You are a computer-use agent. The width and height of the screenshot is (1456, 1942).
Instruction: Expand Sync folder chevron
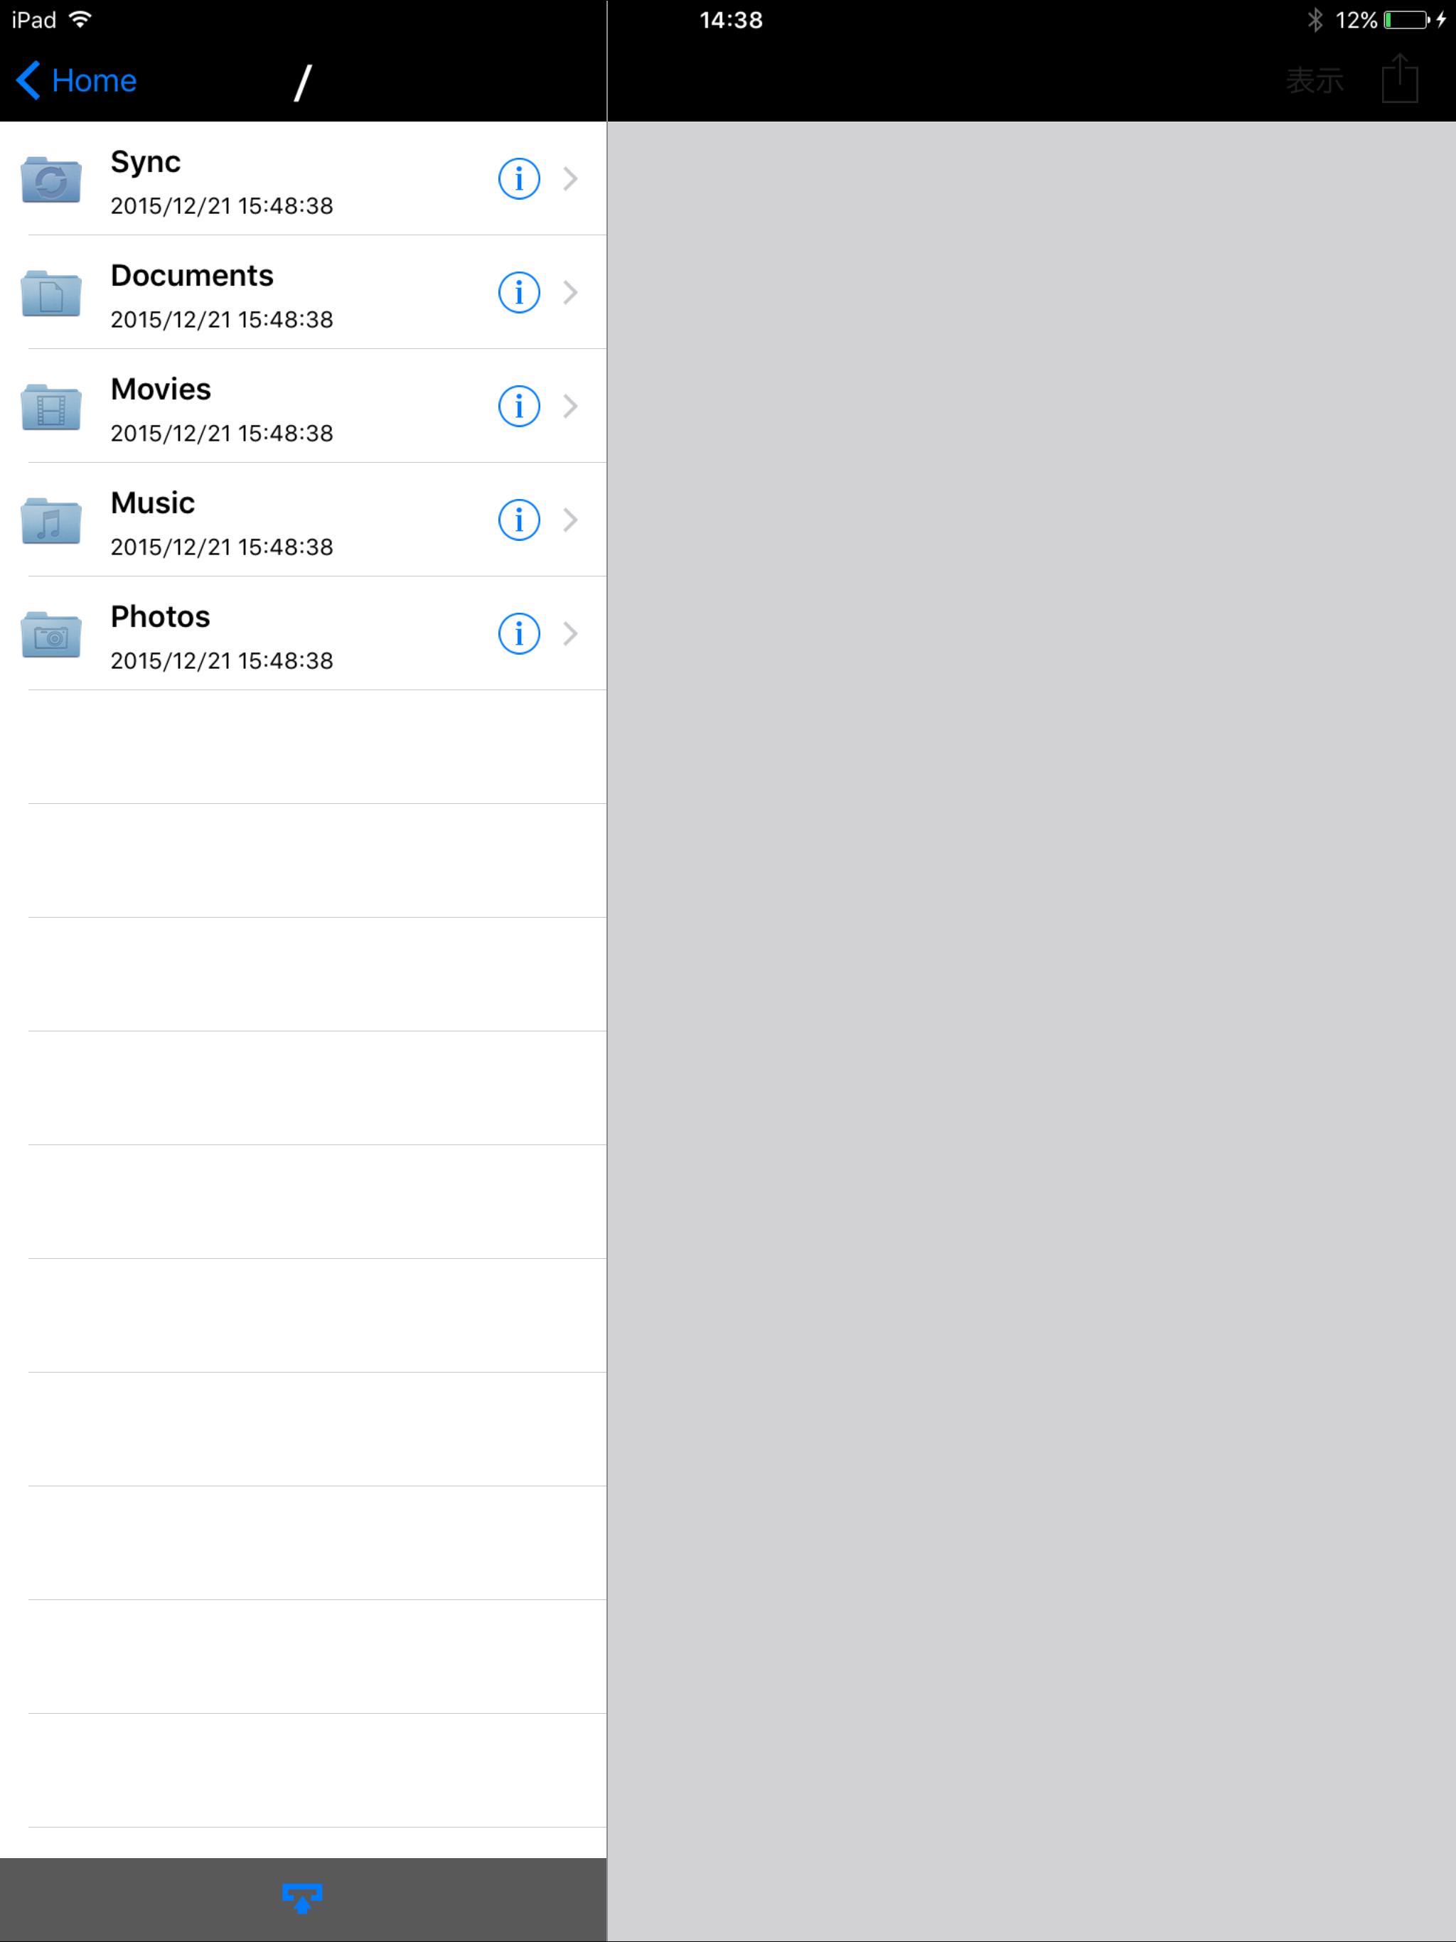coord(571,179)
